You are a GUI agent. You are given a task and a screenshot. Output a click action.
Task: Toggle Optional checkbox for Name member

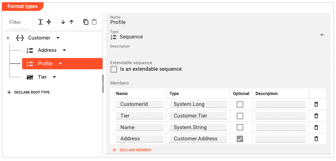pos(240,127)
